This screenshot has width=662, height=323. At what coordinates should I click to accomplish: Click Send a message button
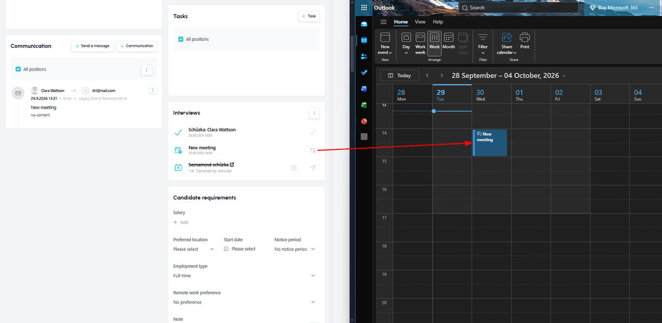point(92,46)
